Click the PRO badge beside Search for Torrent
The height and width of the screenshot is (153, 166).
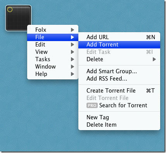pyautogui.click(x=92, y=105)
